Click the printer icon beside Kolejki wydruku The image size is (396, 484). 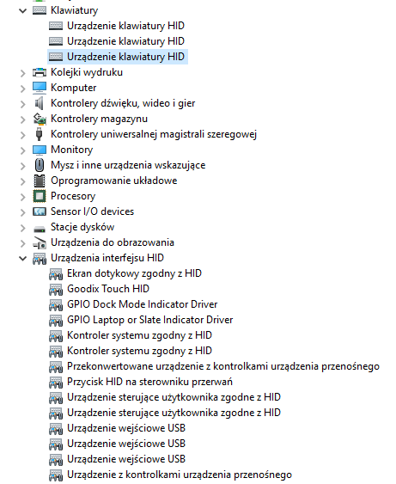(40, 72)
